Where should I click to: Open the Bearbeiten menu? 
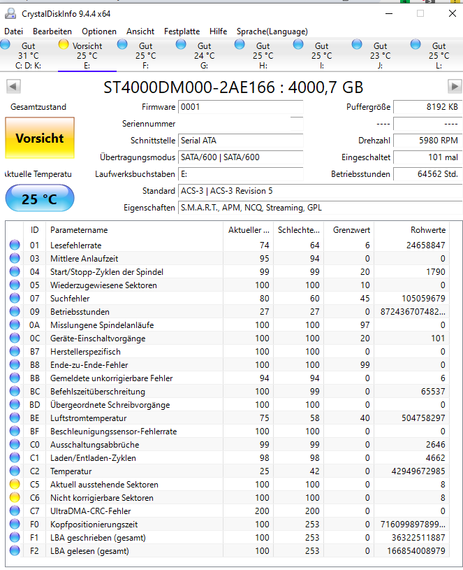point(52,31)
